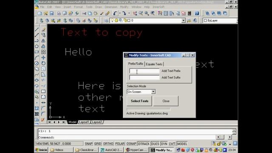The image size is (272, 153).
Task: Open the InnerSoft menu
Action: coord(159,7)
